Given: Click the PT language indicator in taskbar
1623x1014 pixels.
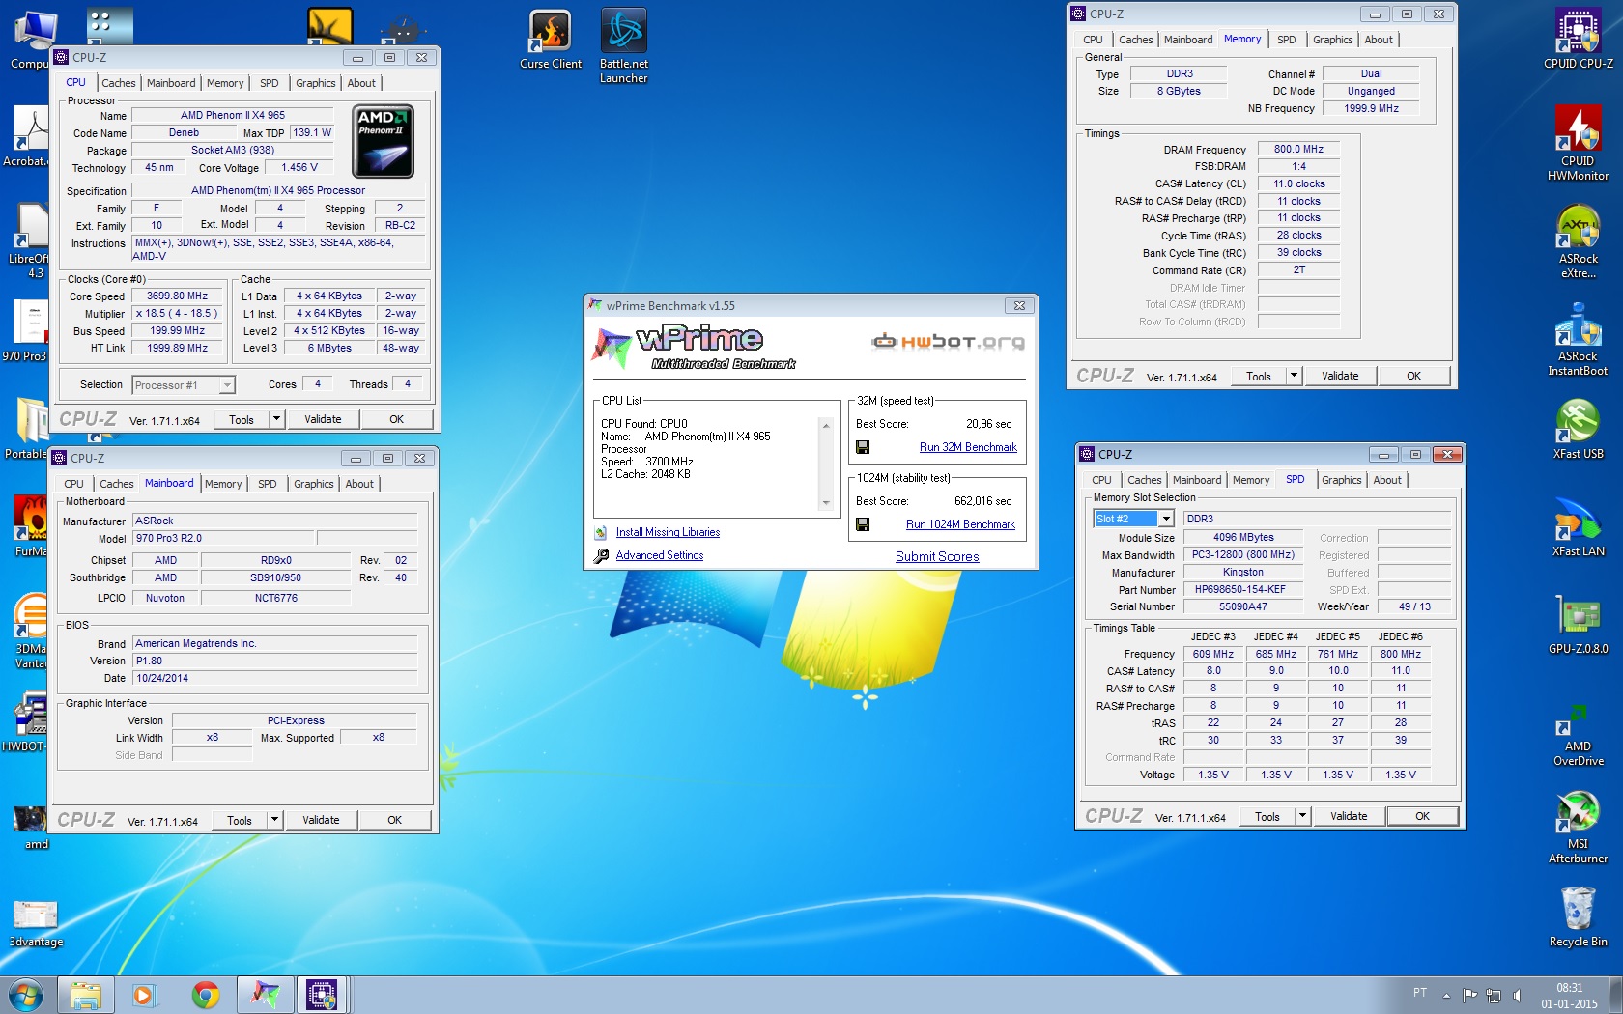Looking at the screenshot, I should [1420, 992].
